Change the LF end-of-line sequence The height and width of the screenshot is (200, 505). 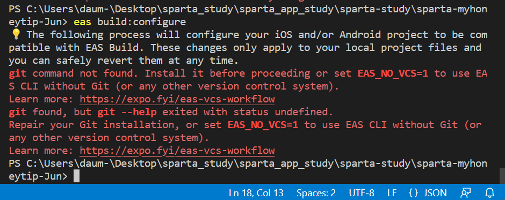pos(392,193)
